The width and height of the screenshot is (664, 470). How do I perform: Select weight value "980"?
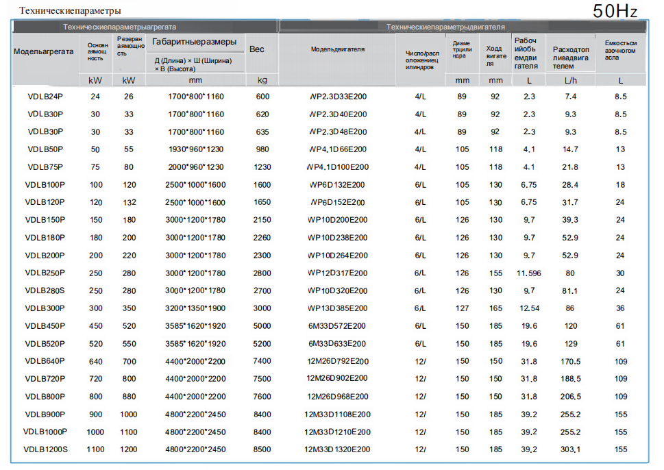tap(262, 149)
